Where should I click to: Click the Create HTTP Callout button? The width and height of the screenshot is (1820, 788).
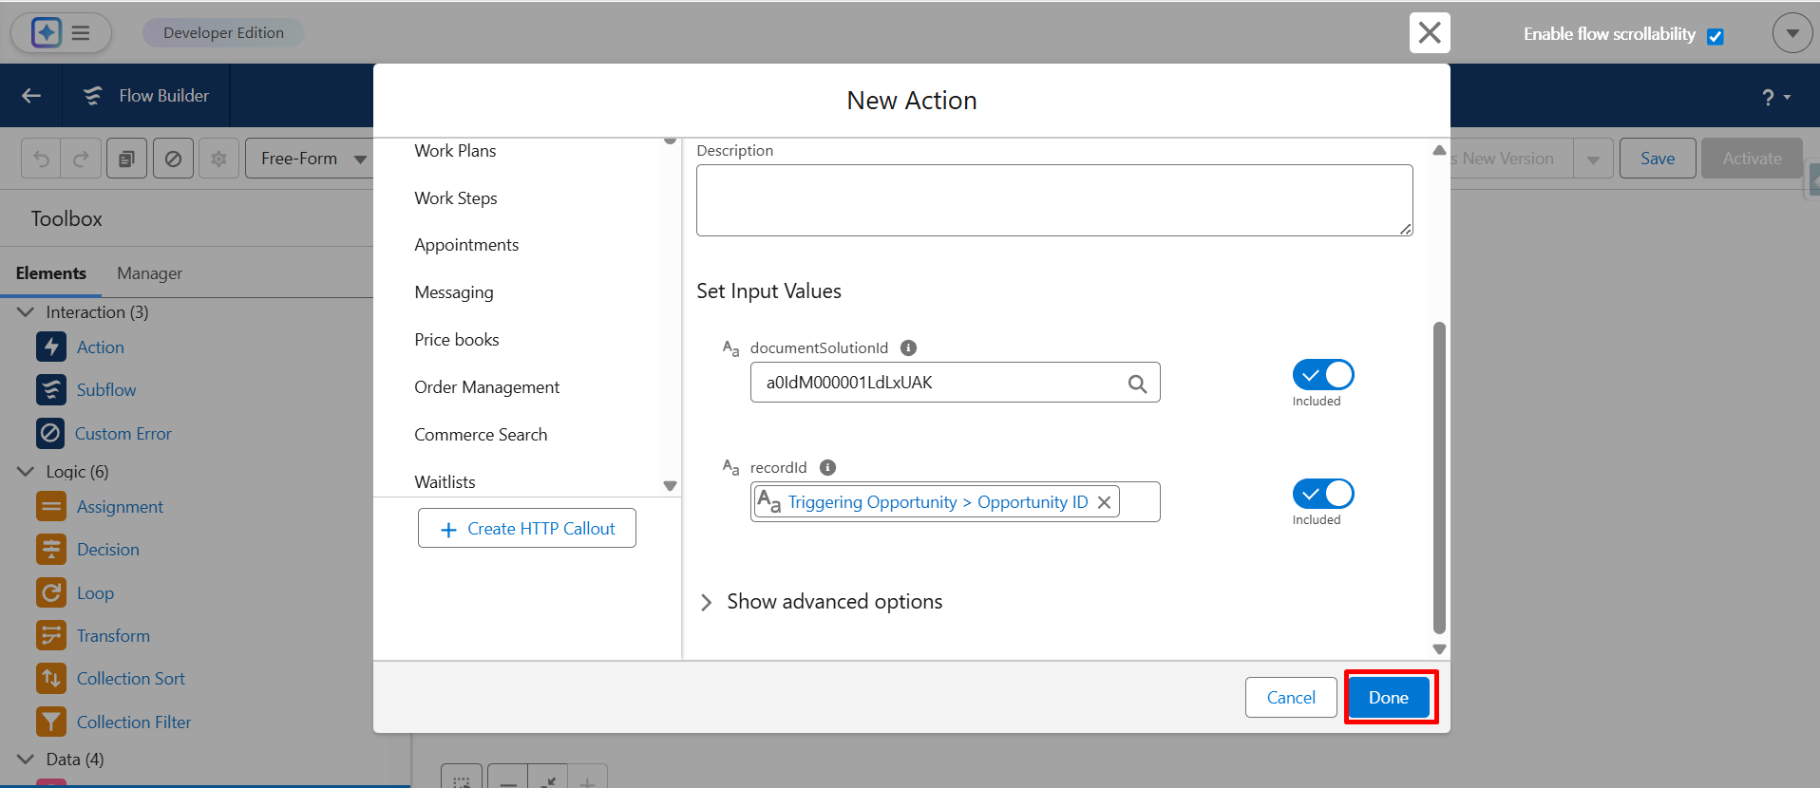coord(527,529)
